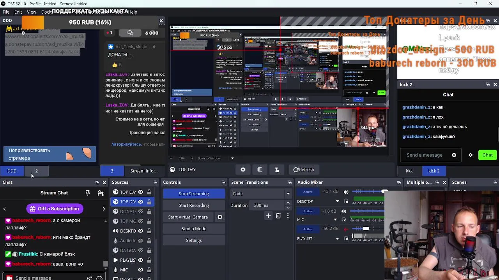This screenshot has height=280, width=499.
Task: Open the Scale to Window preview dropdown
Action: coord(232,158)
